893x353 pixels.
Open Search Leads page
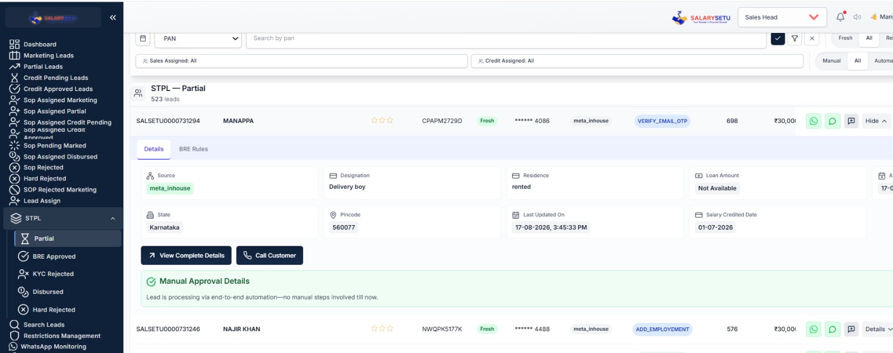[x=44, y=325]
